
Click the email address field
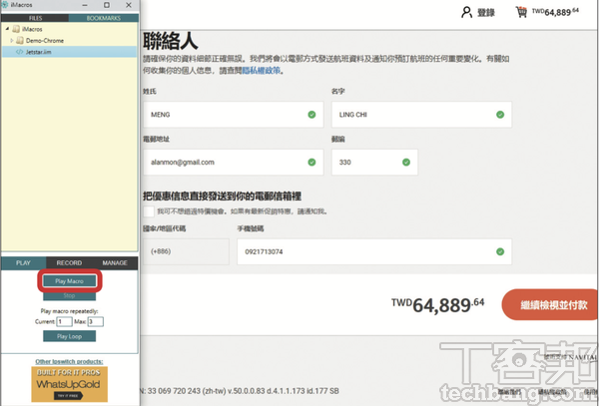click(233, 163)
